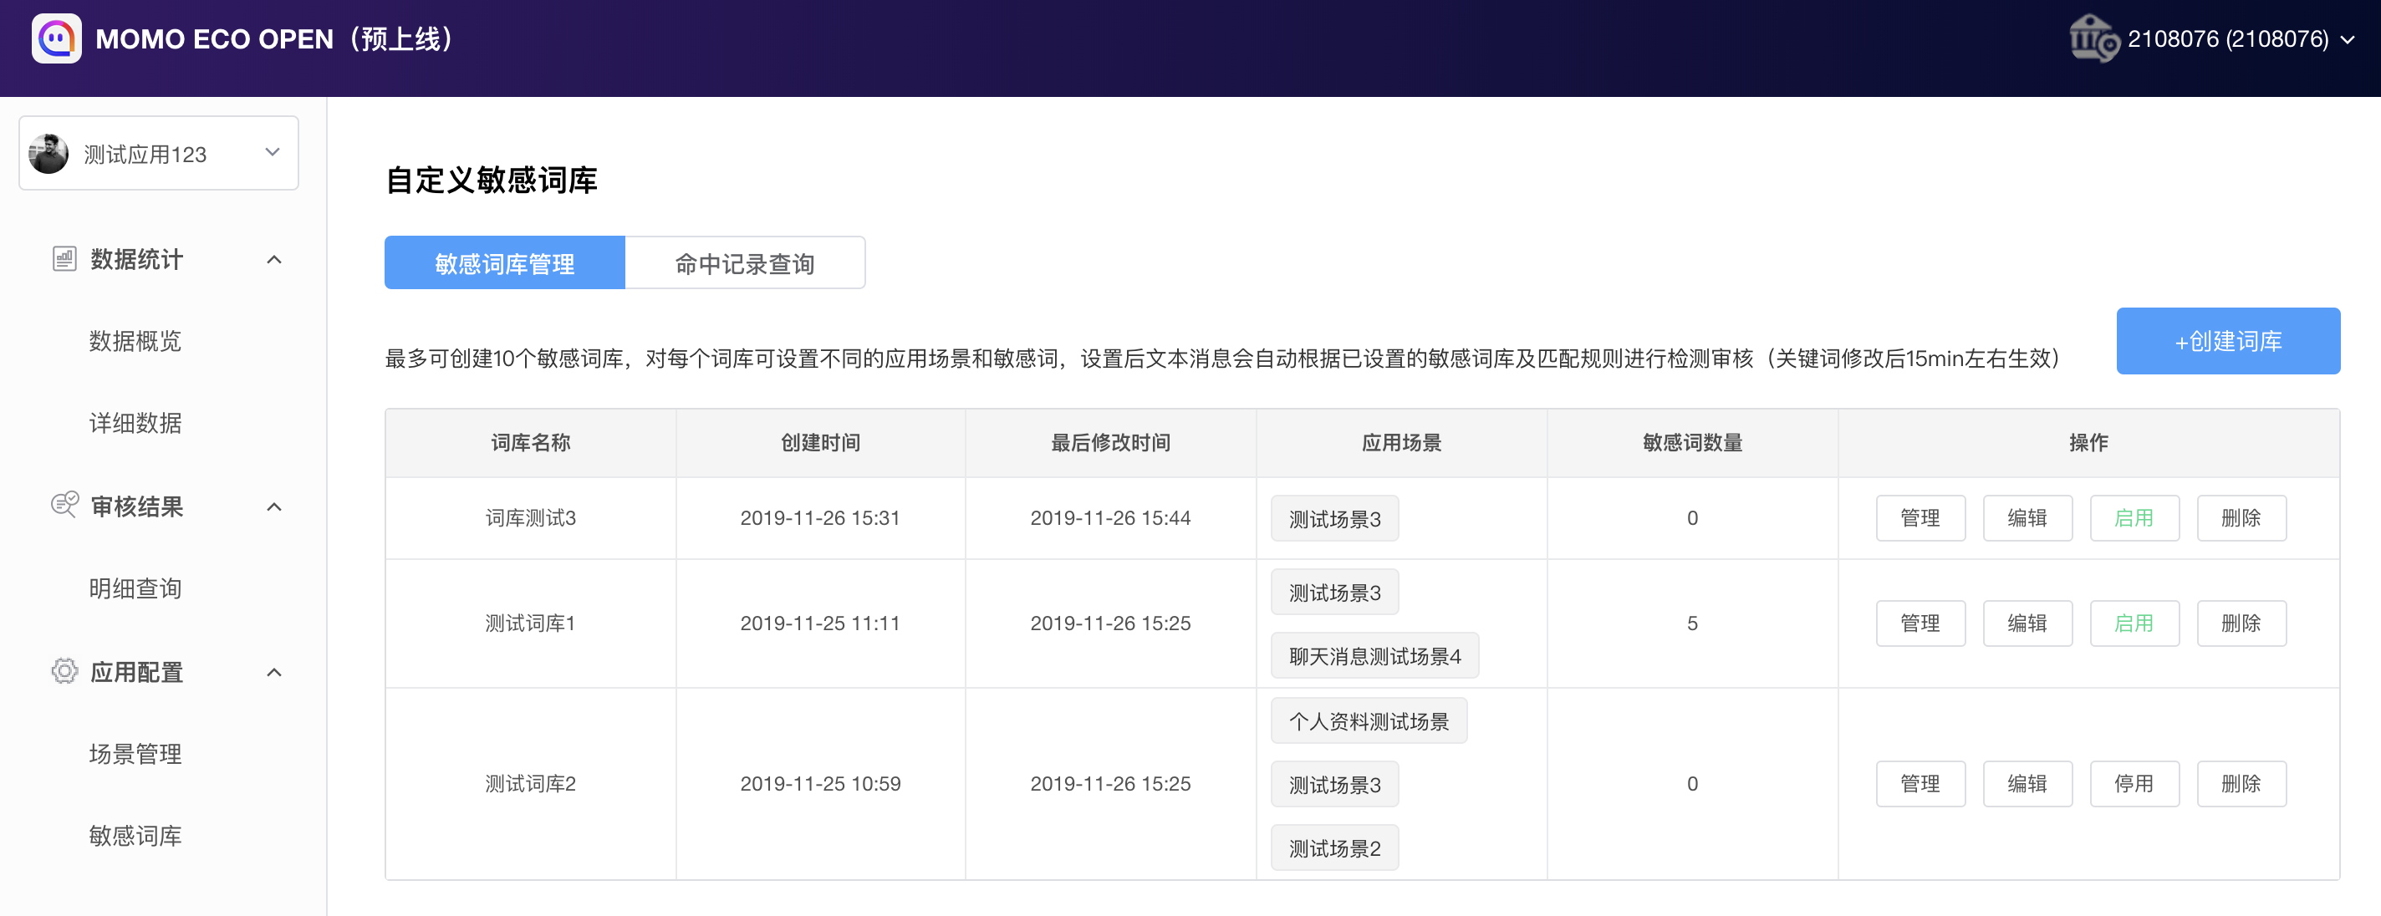
Task: Click the 测试词库2 name cell
Action: click(531, 784)
